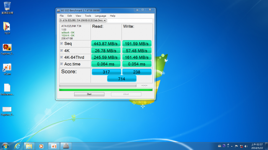This screenshot has width=268, height=150.
Task: Uncheck the Seq test checkbox
Action: click(x=62, y=43)
